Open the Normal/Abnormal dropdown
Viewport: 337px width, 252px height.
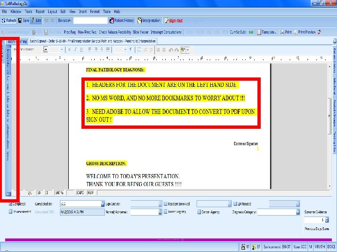point(160,212)
